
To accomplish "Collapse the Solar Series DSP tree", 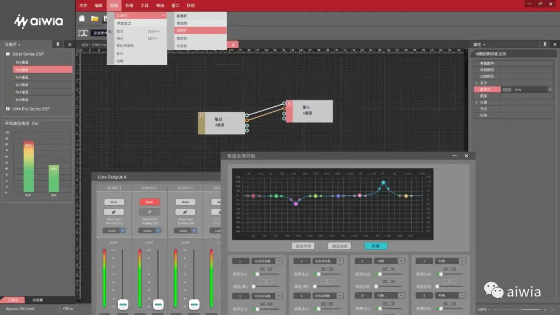I will click(8, 54).
